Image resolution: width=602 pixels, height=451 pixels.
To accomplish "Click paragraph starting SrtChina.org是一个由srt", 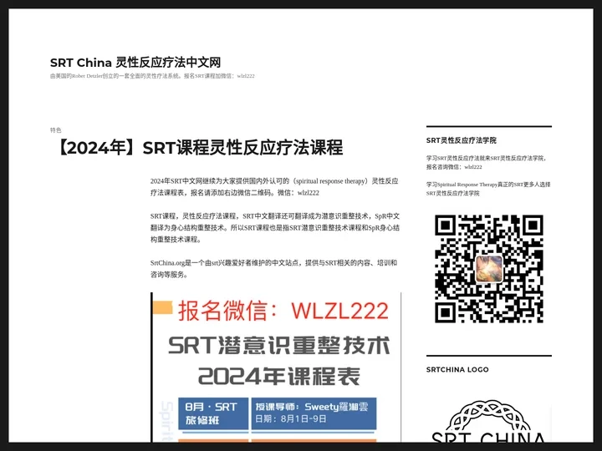I will coord(273,268).
